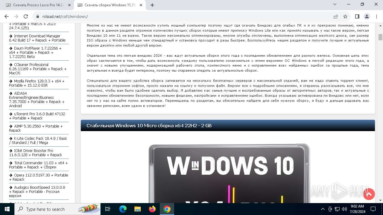Open Task View on the taskbar
This screenshot has height=215, width=383.
pos(108,209)
